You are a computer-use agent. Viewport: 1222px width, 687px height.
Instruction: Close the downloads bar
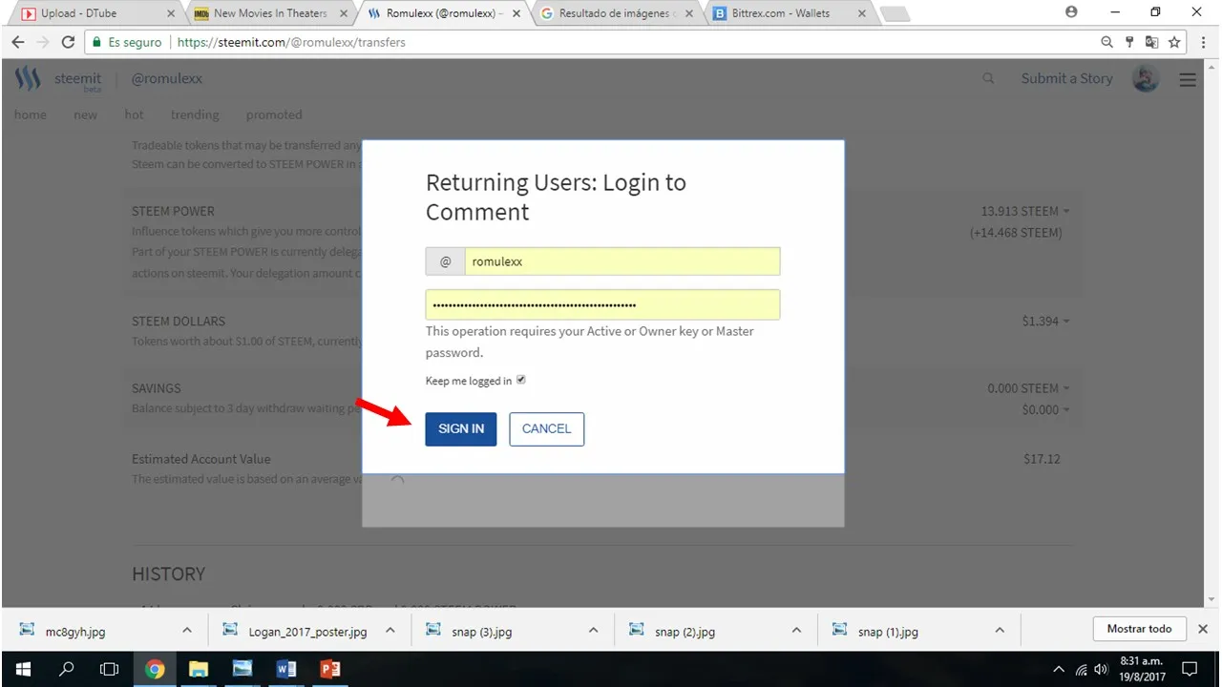click(1203, 630)
